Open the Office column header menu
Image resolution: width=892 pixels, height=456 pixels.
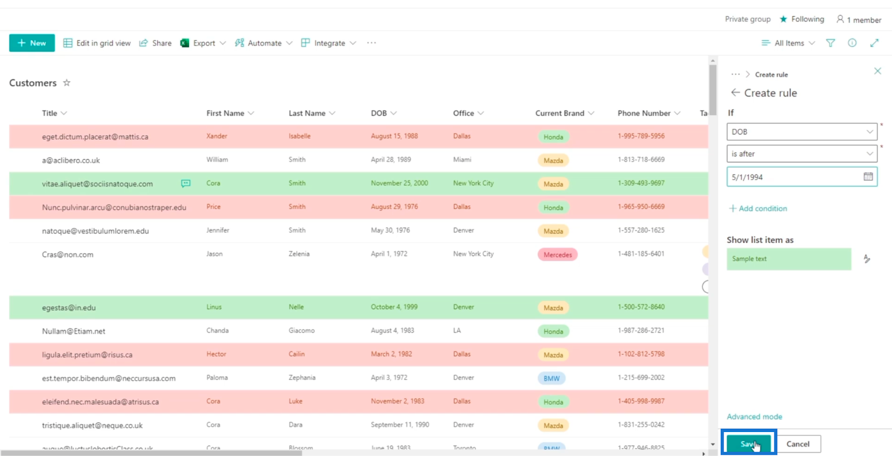click(x=468, y=113)
